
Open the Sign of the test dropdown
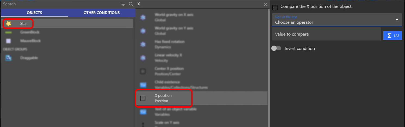(337, 20)
